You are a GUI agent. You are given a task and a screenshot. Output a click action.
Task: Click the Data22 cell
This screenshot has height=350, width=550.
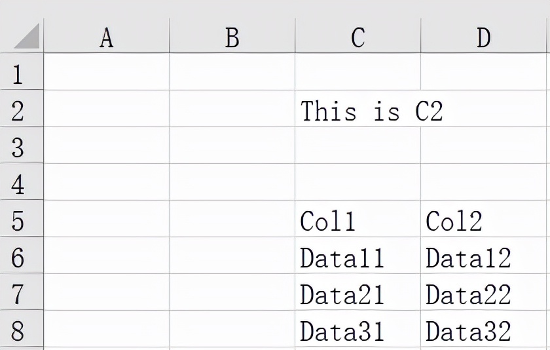point(484,292)
